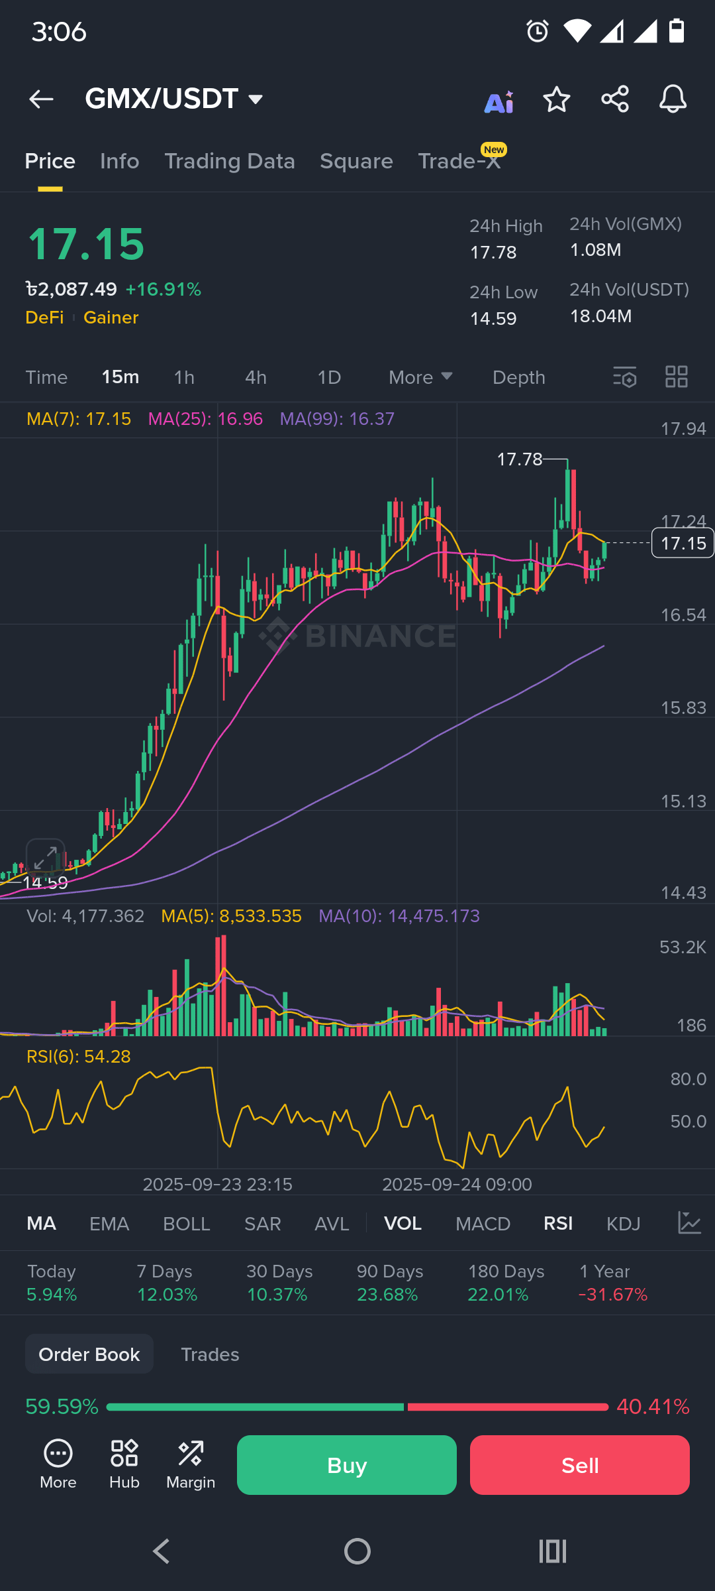Open Square tab
Viewport: 715px width, 1591px height.
356,161
